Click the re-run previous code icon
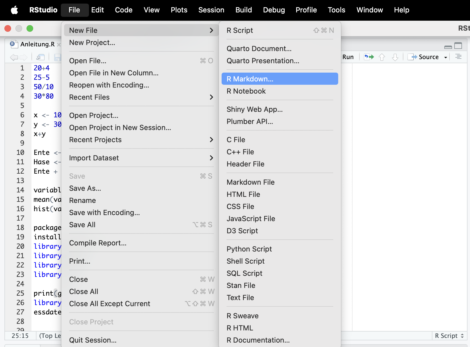 click(x=369, y=57)
